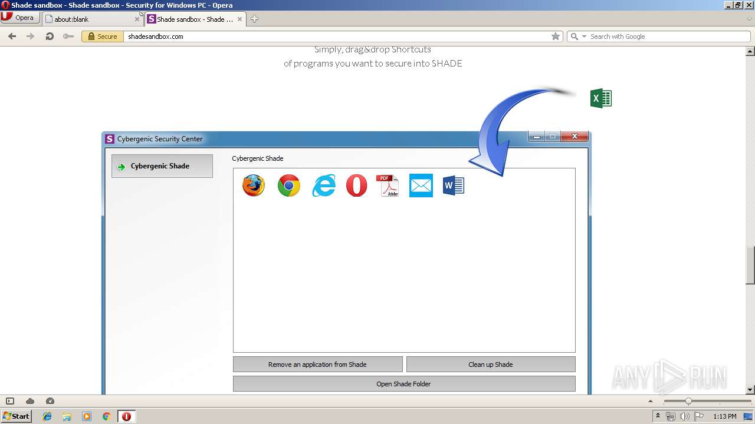This screenshot has height=424, width=755.
Task: Expand the closed tabs list at tab bar end
Action: click(749, 19)
